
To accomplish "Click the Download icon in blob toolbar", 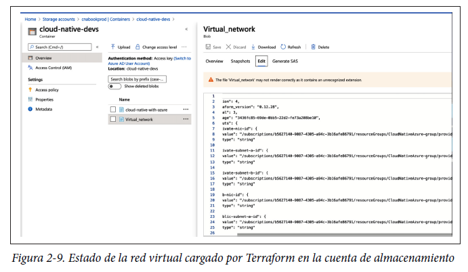I will click(x=253, y=47).
